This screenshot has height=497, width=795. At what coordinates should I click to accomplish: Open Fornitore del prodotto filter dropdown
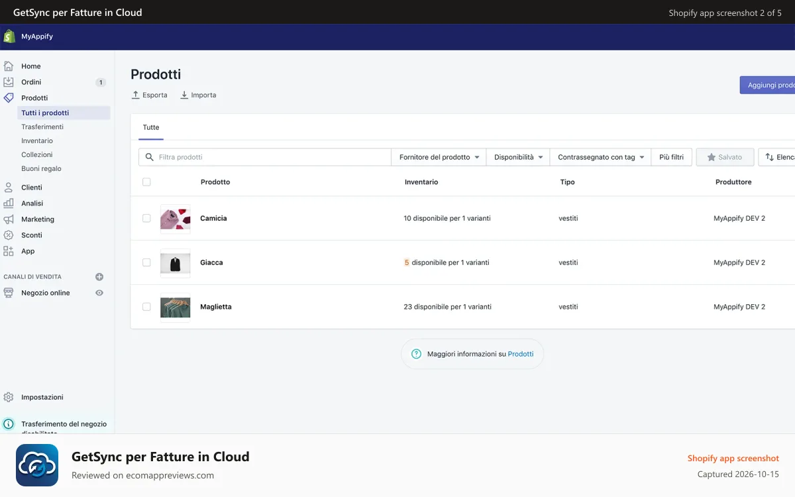(439, 157)
